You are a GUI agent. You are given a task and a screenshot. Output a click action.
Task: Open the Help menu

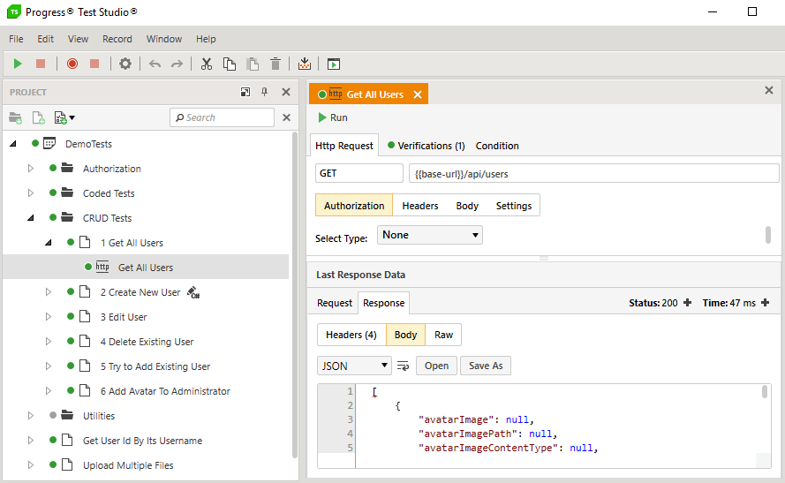coord(206,39)
